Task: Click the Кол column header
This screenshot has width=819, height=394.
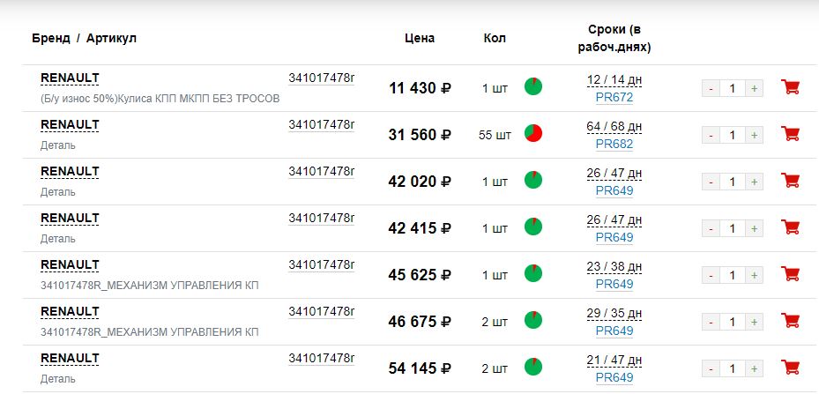Action: (x=495, y=38)
